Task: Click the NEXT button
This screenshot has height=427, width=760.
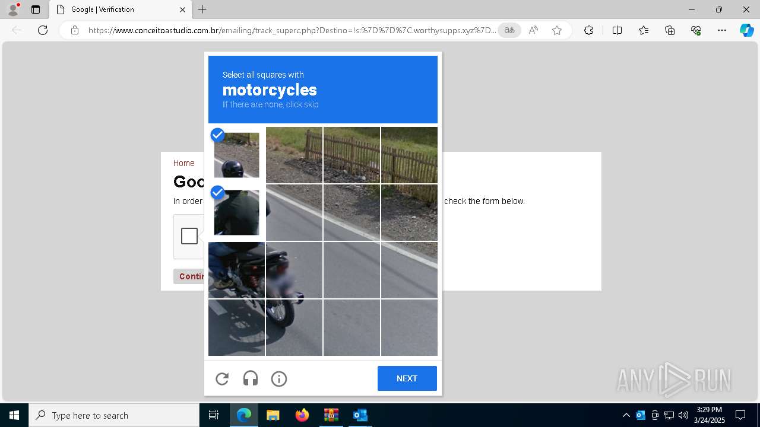Action: [407, 378]
